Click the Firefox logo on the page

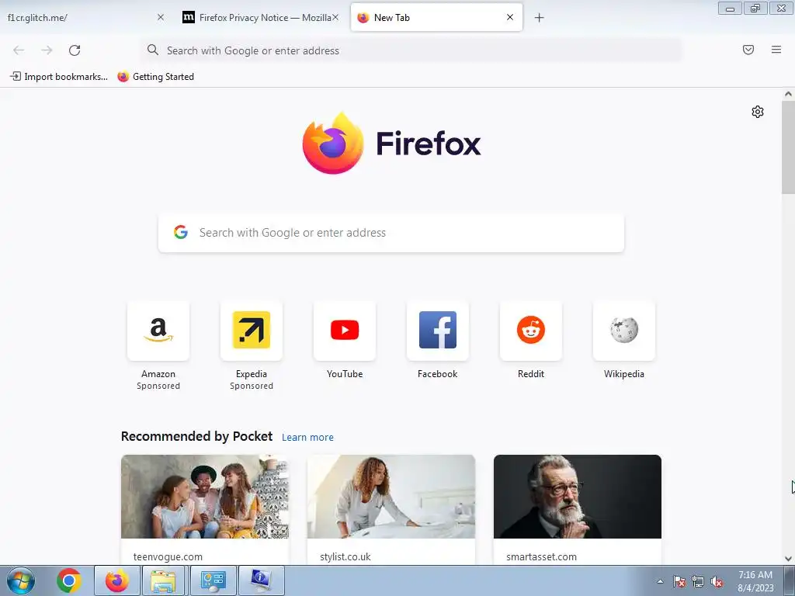coord(332,143)
